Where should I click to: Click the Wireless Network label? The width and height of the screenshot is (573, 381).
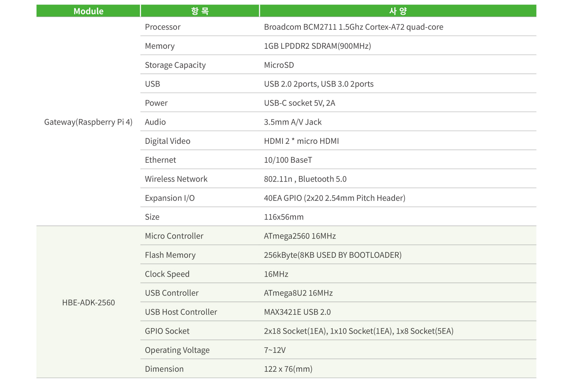tap(176, 179)
